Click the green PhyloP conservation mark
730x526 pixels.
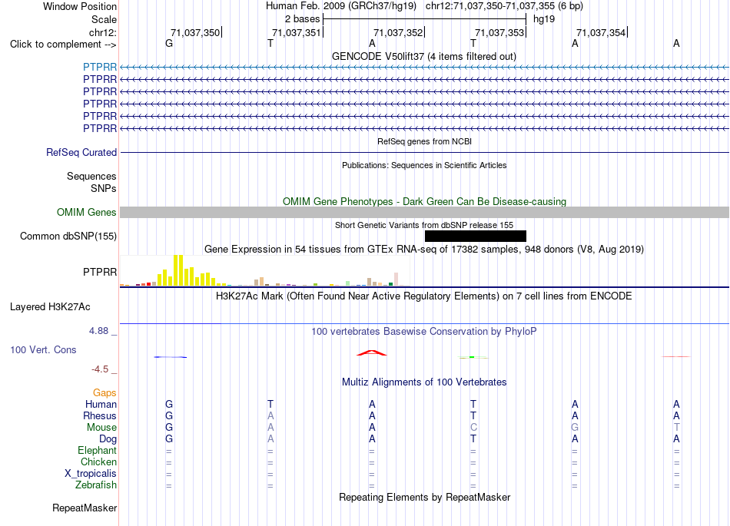pos(473,357)
